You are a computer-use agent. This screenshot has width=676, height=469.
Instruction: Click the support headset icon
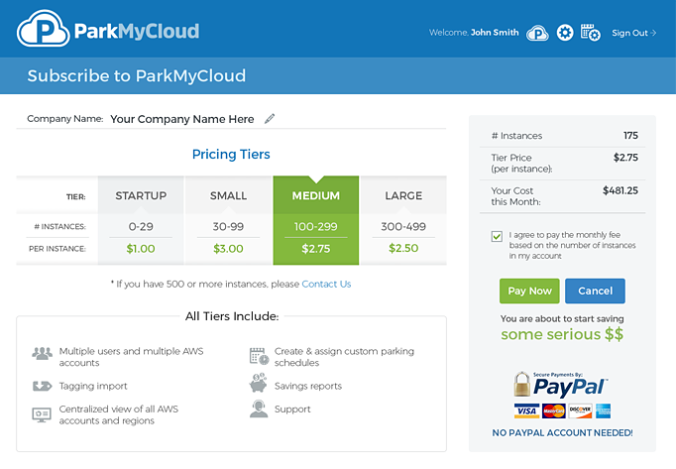pyautogui.click(x=259, y=409)
